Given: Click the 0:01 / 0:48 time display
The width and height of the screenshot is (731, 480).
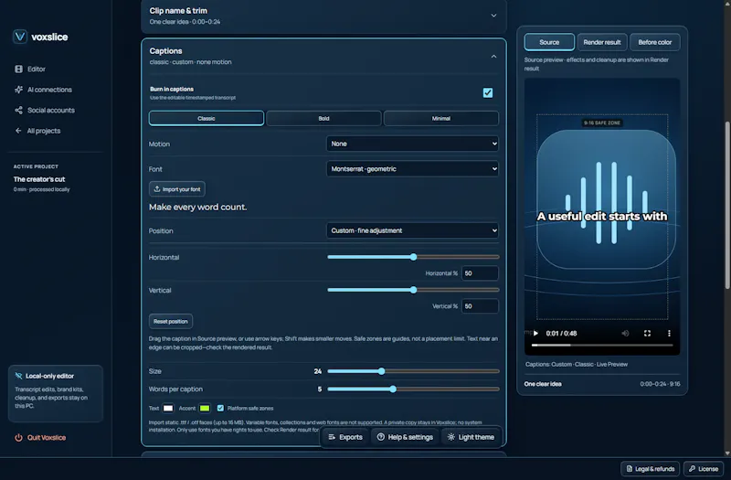Looking at the screenshot, I should (x=561, y=333).
